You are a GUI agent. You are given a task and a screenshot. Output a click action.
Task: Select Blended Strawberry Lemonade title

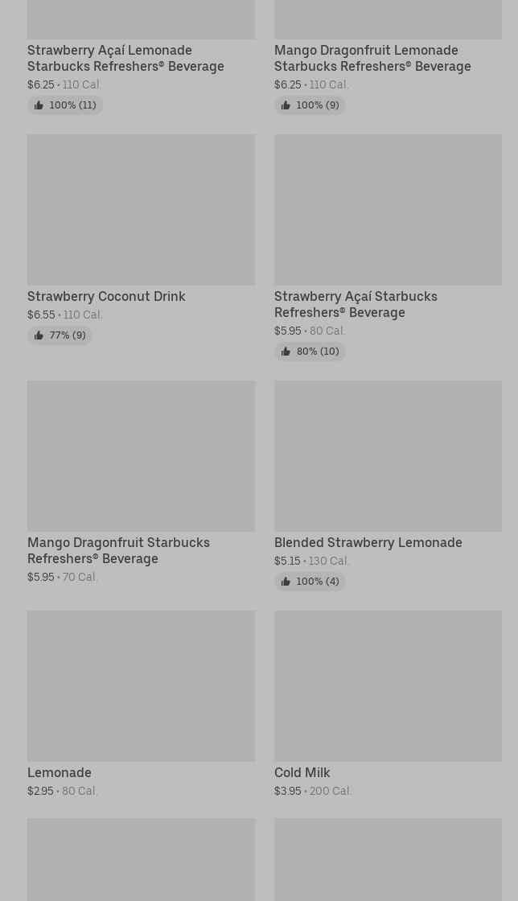(368, 542)
